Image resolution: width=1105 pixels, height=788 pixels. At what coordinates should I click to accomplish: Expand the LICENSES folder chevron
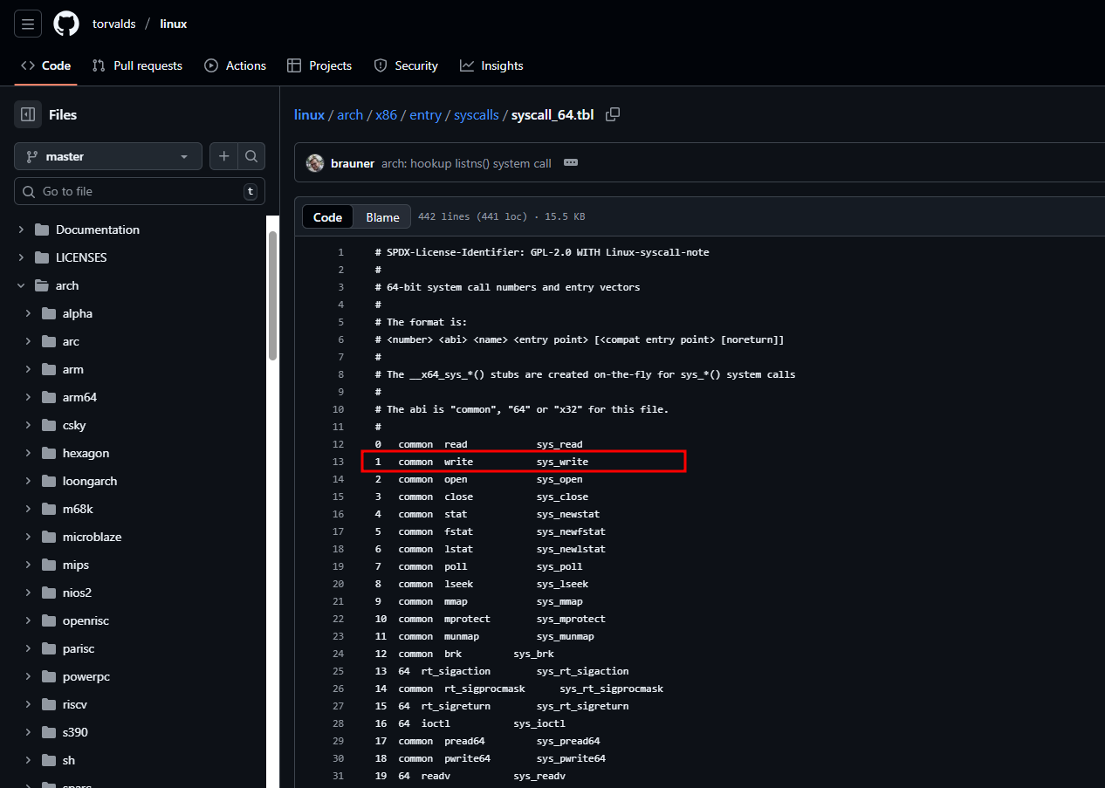(21, 257)
